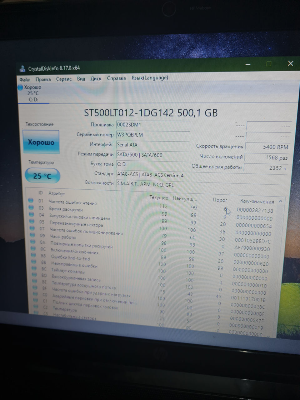Click status circle for Частота ошибок чтения

[31, 200]
